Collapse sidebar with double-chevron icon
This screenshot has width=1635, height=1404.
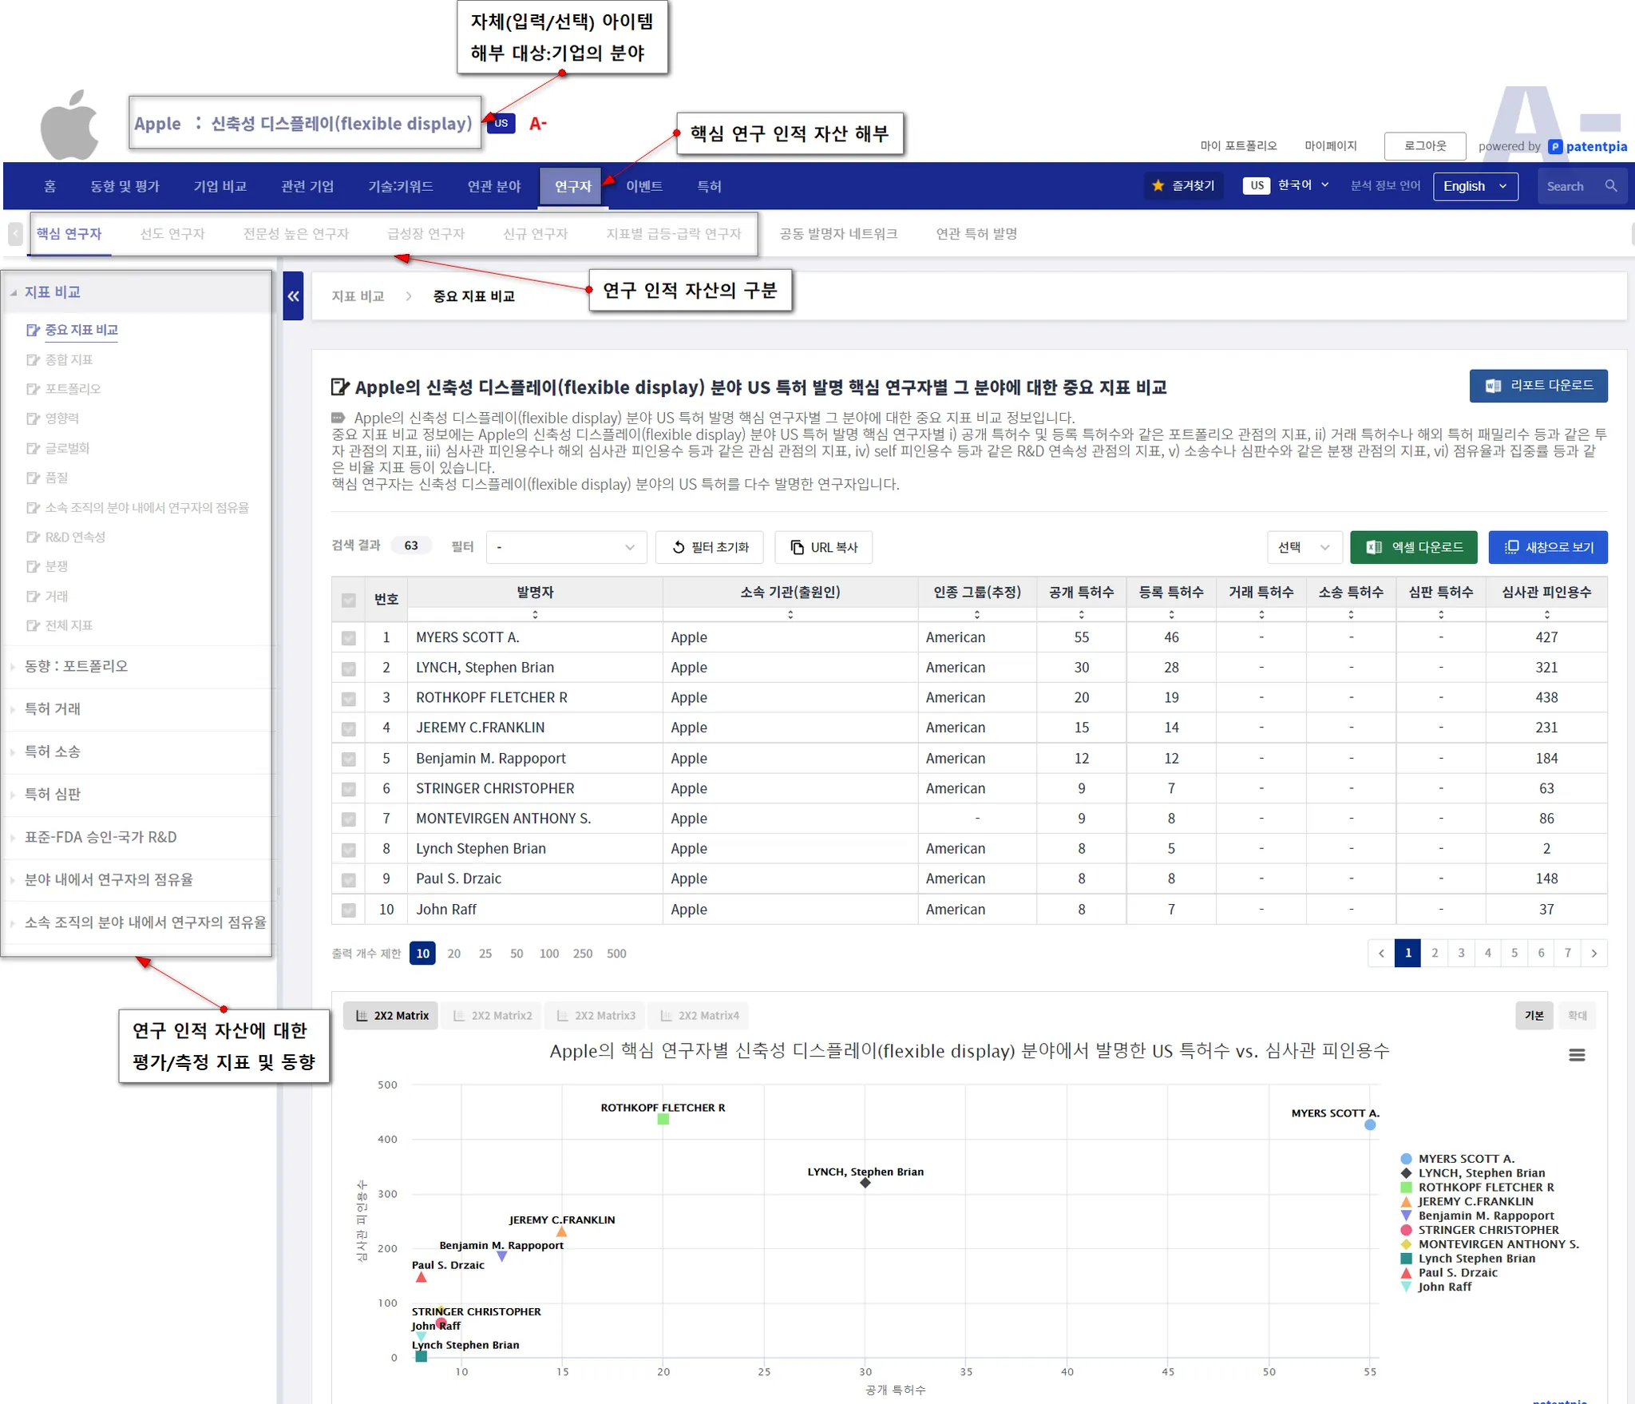(293, 296)
